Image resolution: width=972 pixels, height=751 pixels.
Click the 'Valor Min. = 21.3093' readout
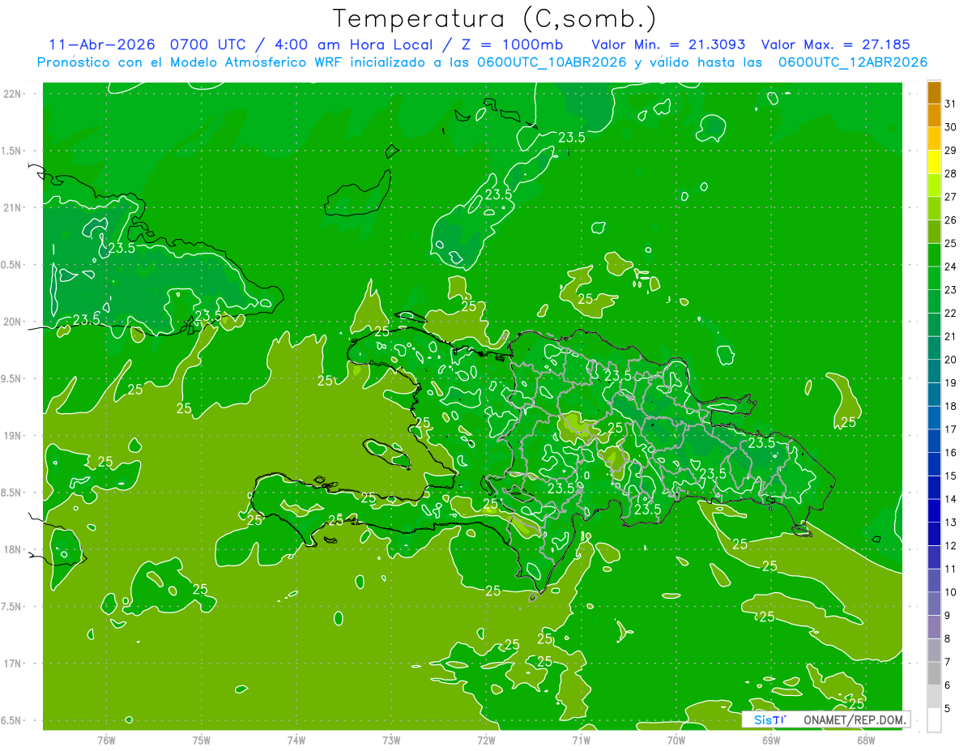point(668,45)
